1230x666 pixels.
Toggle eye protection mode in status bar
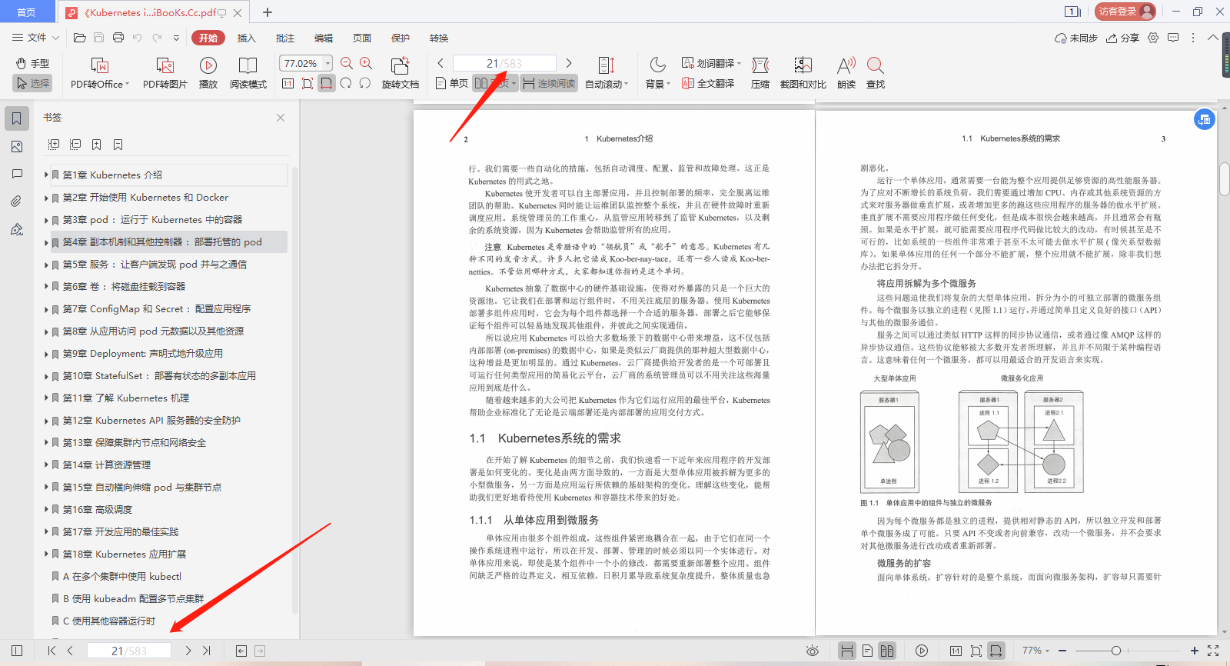[813, 651]
